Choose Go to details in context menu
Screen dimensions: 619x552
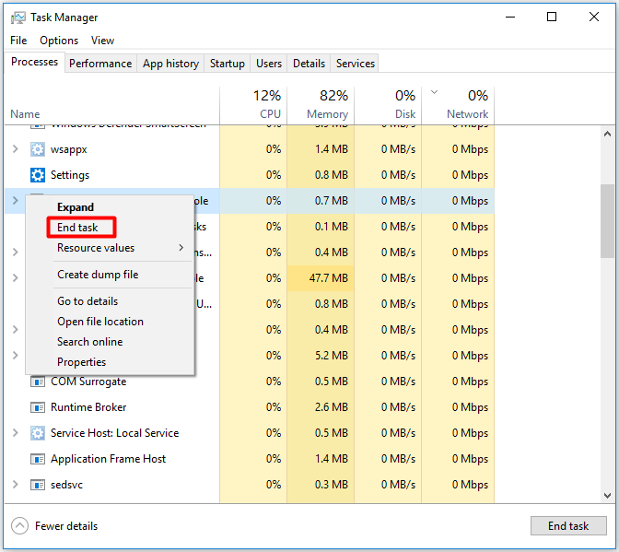110,301
